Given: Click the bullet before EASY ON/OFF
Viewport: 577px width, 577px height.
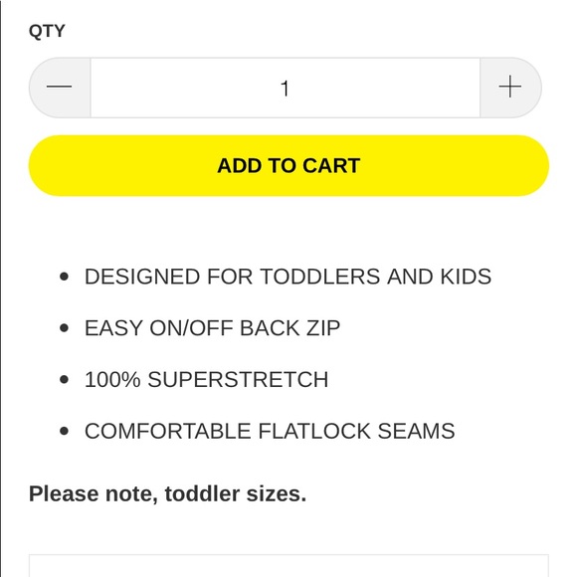Looking at the screenshot, I should pos(64,328).
